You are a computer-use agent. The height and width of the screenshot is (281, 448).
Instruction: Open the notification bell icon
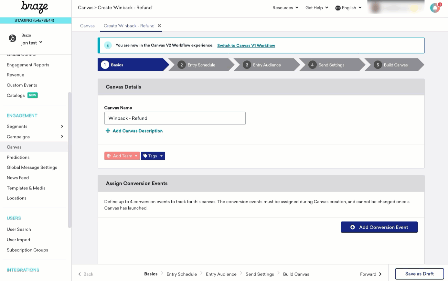click(x=435, y=8)
